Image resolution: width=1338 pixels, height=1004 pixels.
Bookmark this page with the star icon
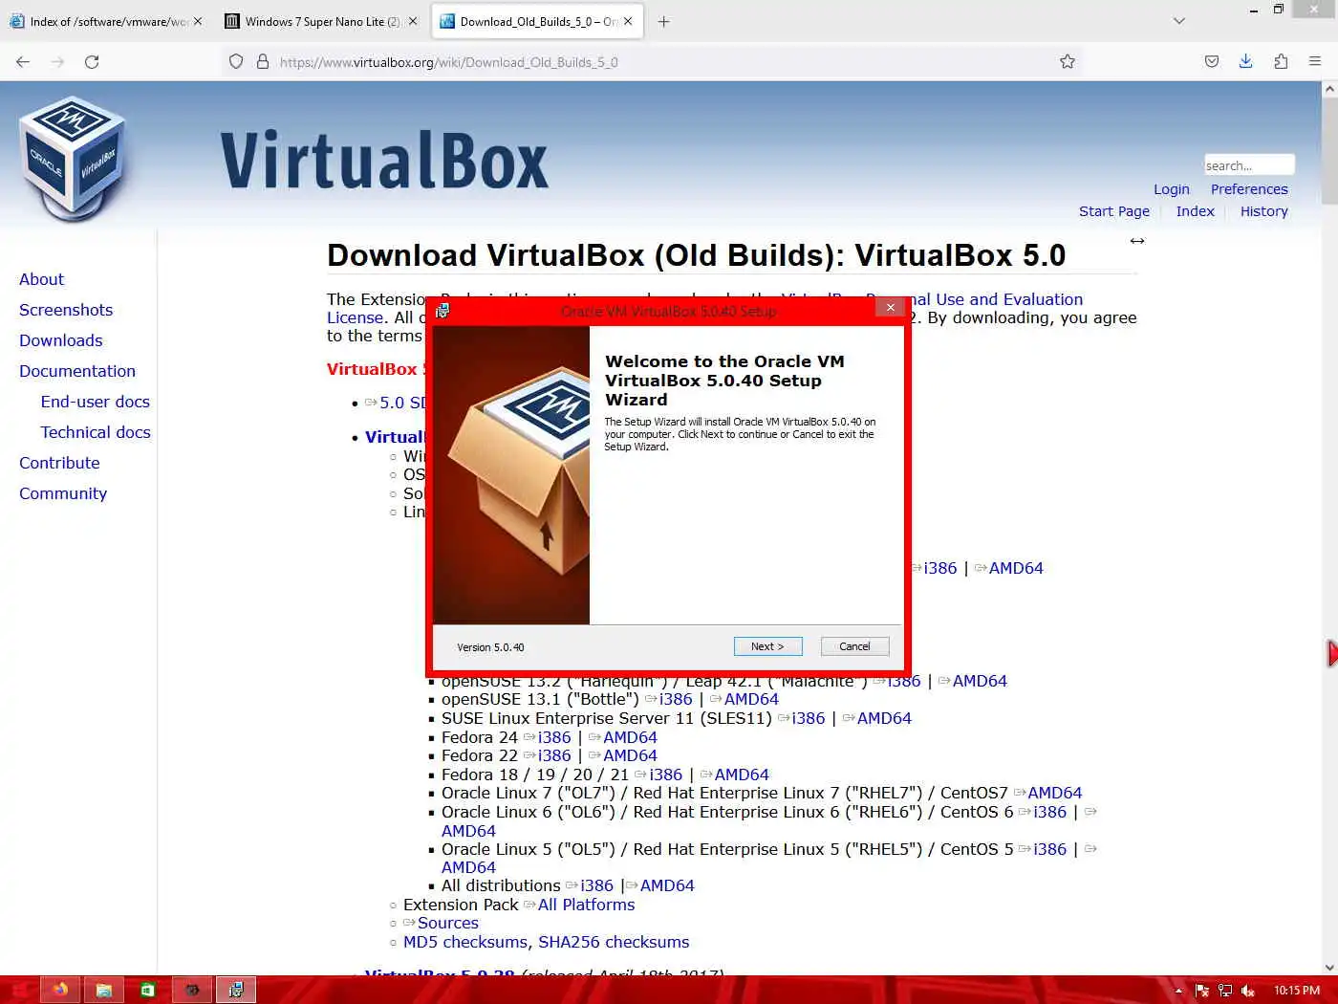tap(1068, 61)
